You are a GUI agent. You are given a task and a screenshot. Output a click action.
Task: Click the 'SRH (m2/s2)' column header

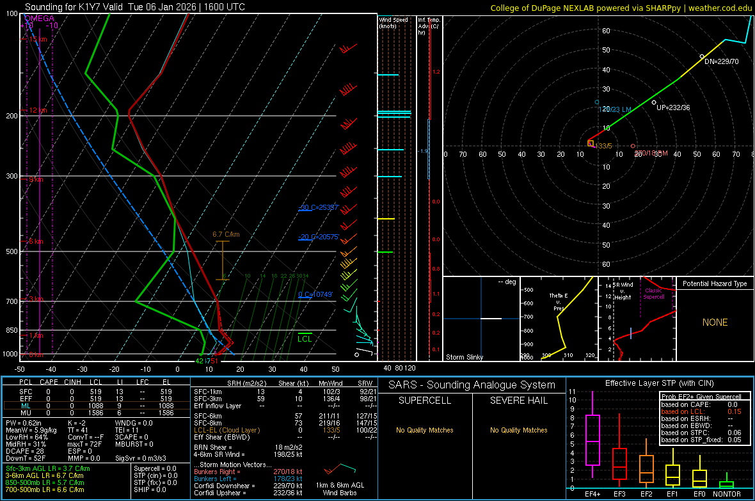(246, 383)
